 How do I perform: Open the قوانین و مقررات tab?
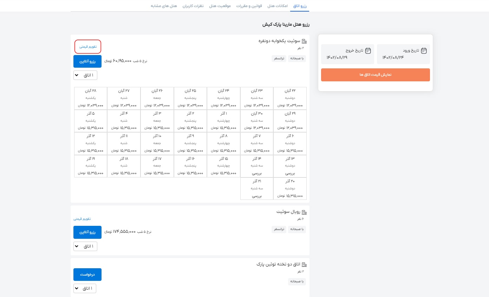point(249,6)
